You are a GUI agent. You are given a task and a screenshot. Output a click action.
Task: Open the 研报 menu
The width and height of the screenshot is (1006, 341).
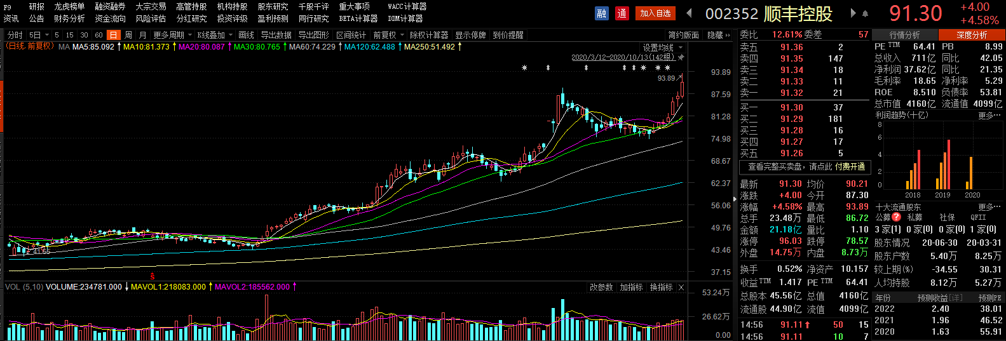(37, 6)
